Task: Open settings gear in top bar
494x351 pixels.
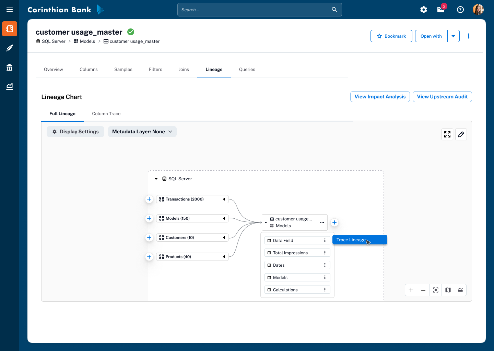Action: click(424, 10)
